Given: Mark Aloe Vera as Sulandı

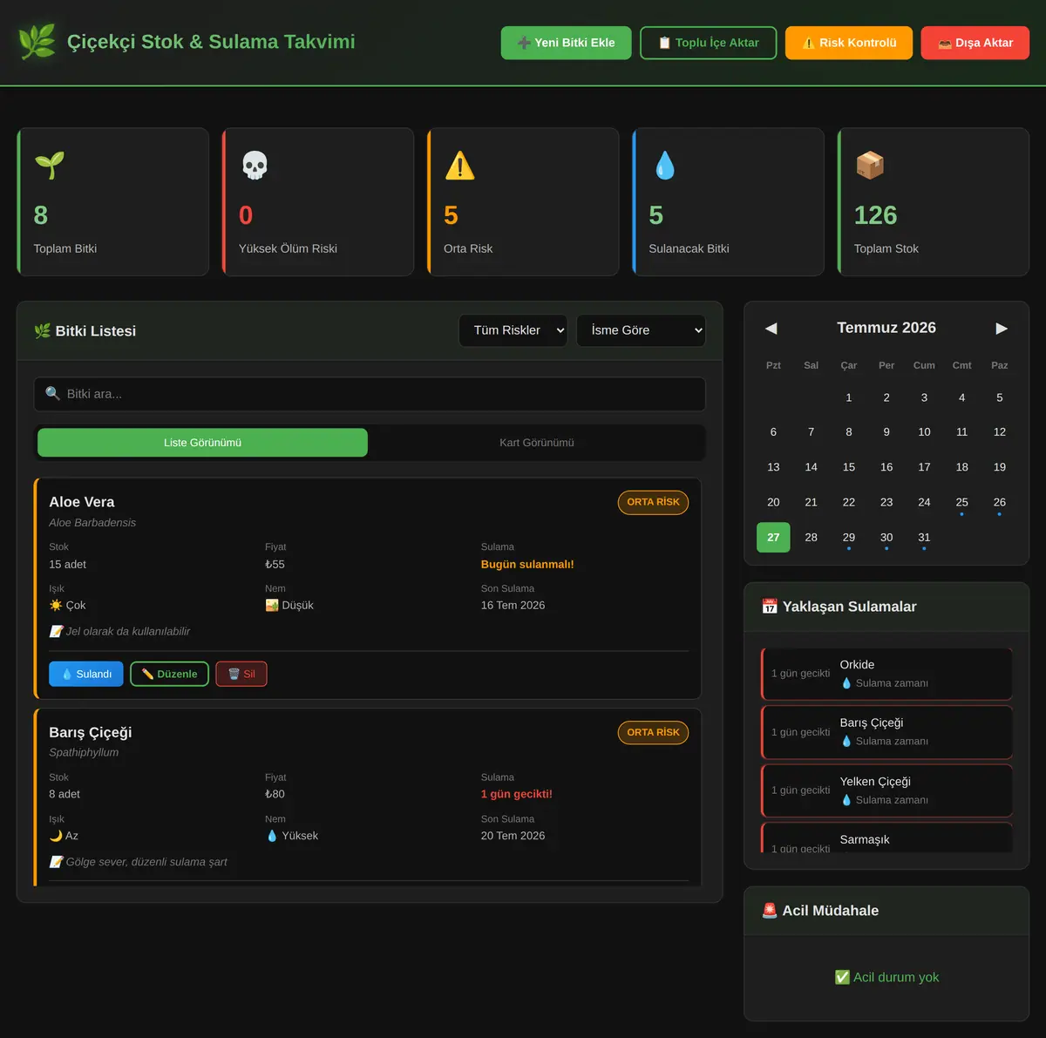Looking at the screenshot, I should click(x=86, y=675).
